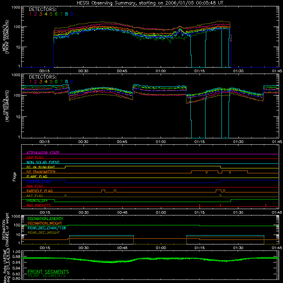Click the REAR_DEC_CHAN/128 legend label
The height and width of the screenshot is (283, 283).
[x=47, y=228]
